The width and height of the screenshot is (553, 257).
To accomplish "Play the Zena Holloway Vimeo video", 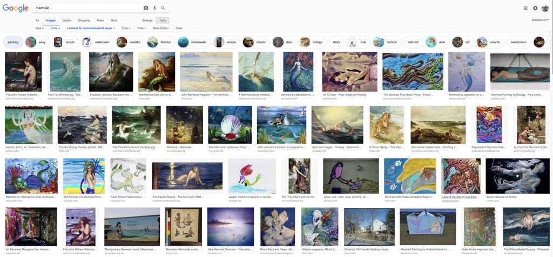I will click(517, 176).
